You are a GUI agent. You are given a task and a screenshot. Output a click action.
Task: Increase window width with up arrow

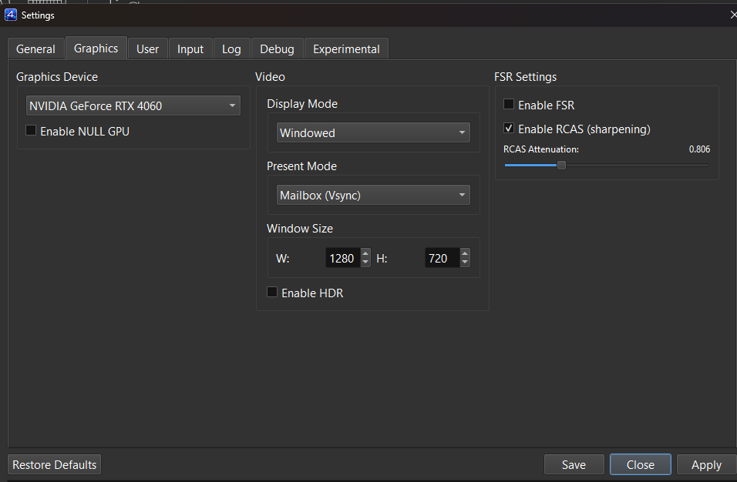[x=365, y=253]
